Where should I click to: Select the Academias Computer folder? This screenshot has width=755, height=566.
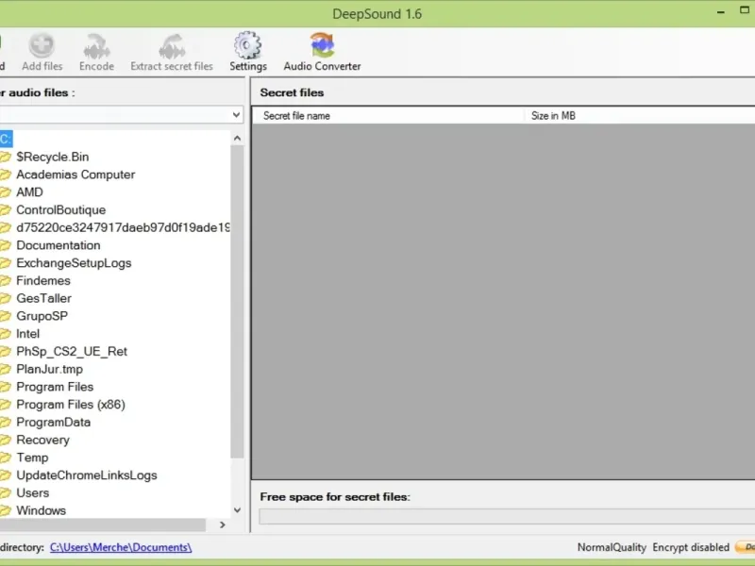(75, 175)
